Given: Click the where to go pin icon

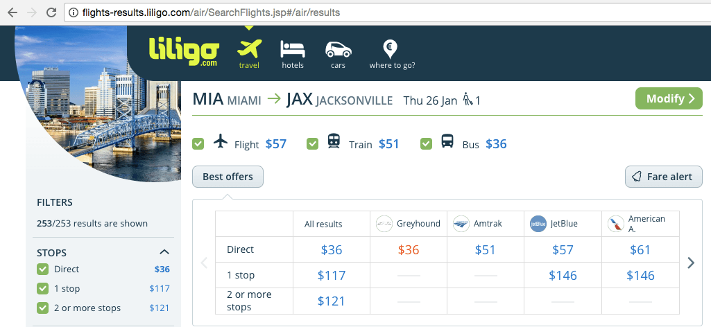Looking at the screenshot, I should pos(390,49).
